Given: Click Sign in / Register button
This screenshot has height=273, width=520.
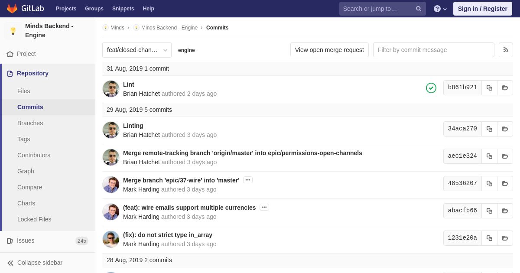Looking at the screenshot, I should [483, 9].
